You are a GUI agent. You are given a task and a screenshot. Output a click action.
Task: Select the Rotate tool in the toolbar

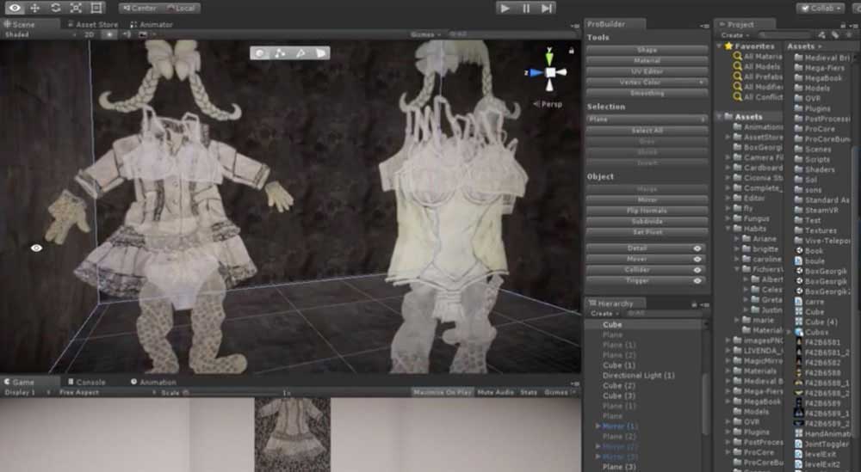coord(55,8)
